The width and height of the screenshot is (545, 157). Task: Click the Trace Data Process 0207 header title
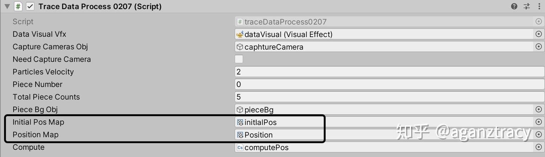coord(100,6)
